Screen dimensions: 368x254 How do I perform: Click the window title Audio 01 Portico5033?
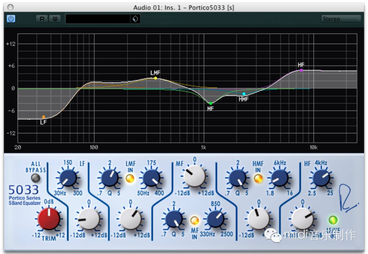pyautogui.click(x=184, y=8)
